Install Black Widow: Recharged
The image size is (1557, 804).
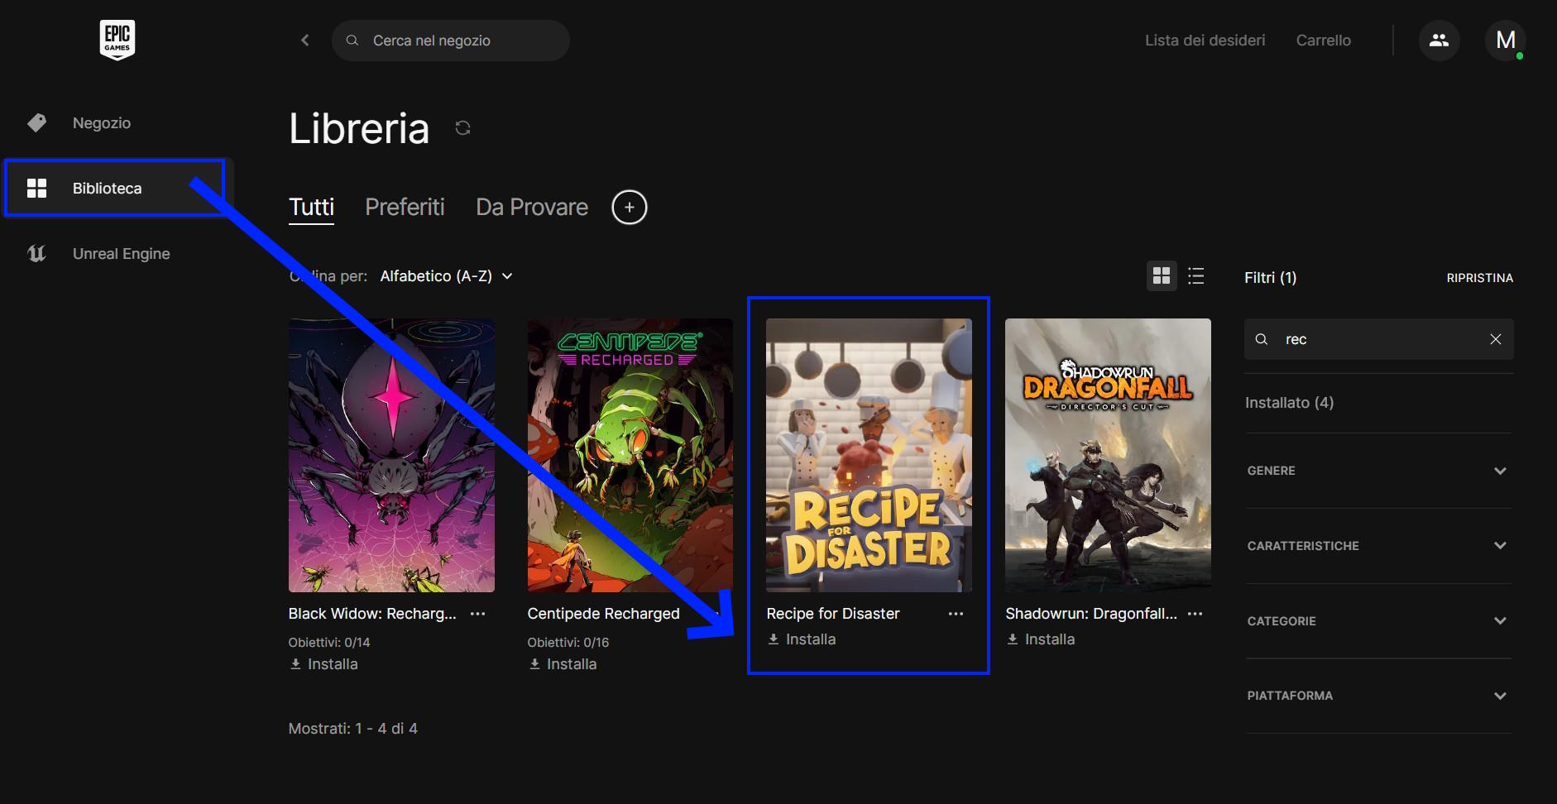[323, 664]
